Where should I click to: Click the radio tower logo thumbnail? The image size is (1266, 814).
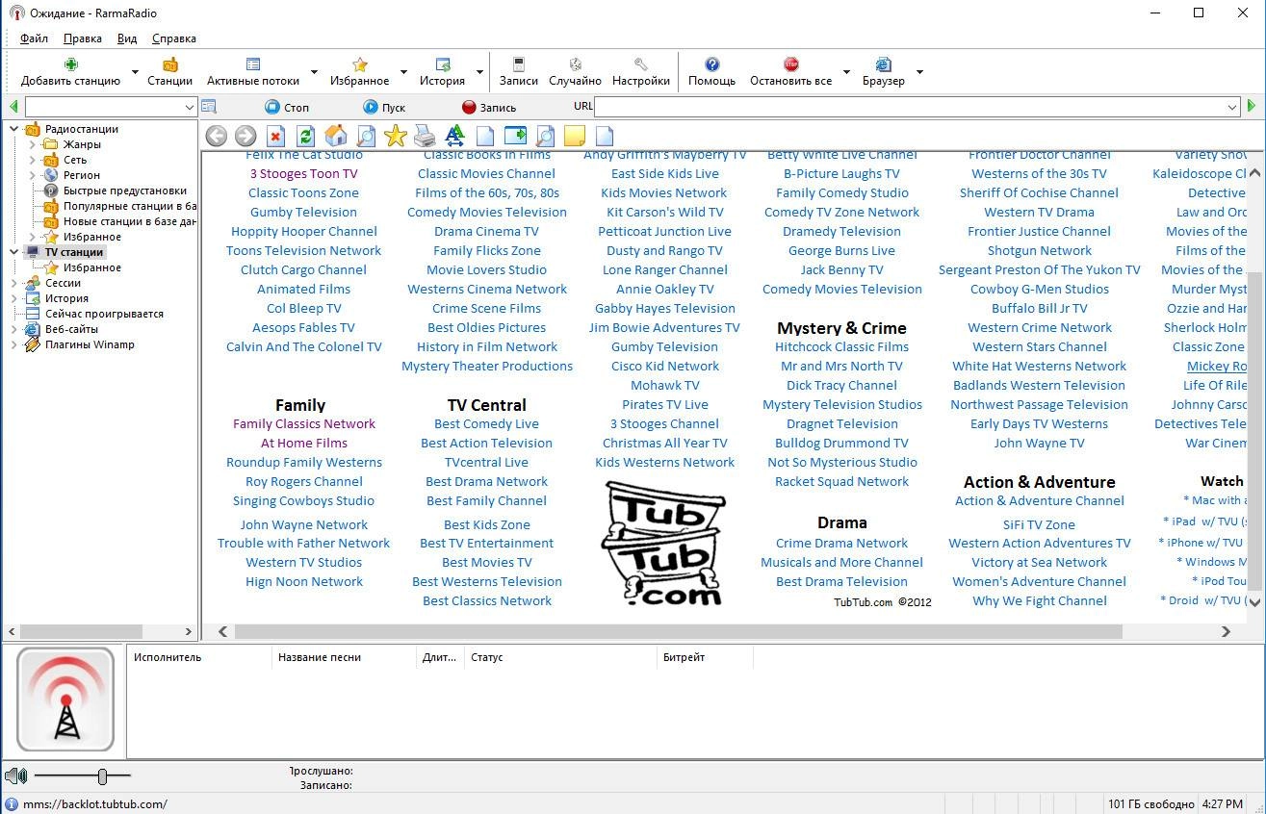(x=65, y=700)
